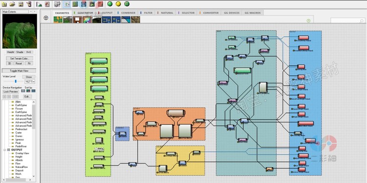Adjust the Water Level slider handle
Viewport: 367px width, 183px height.
[x=16, y=81]
